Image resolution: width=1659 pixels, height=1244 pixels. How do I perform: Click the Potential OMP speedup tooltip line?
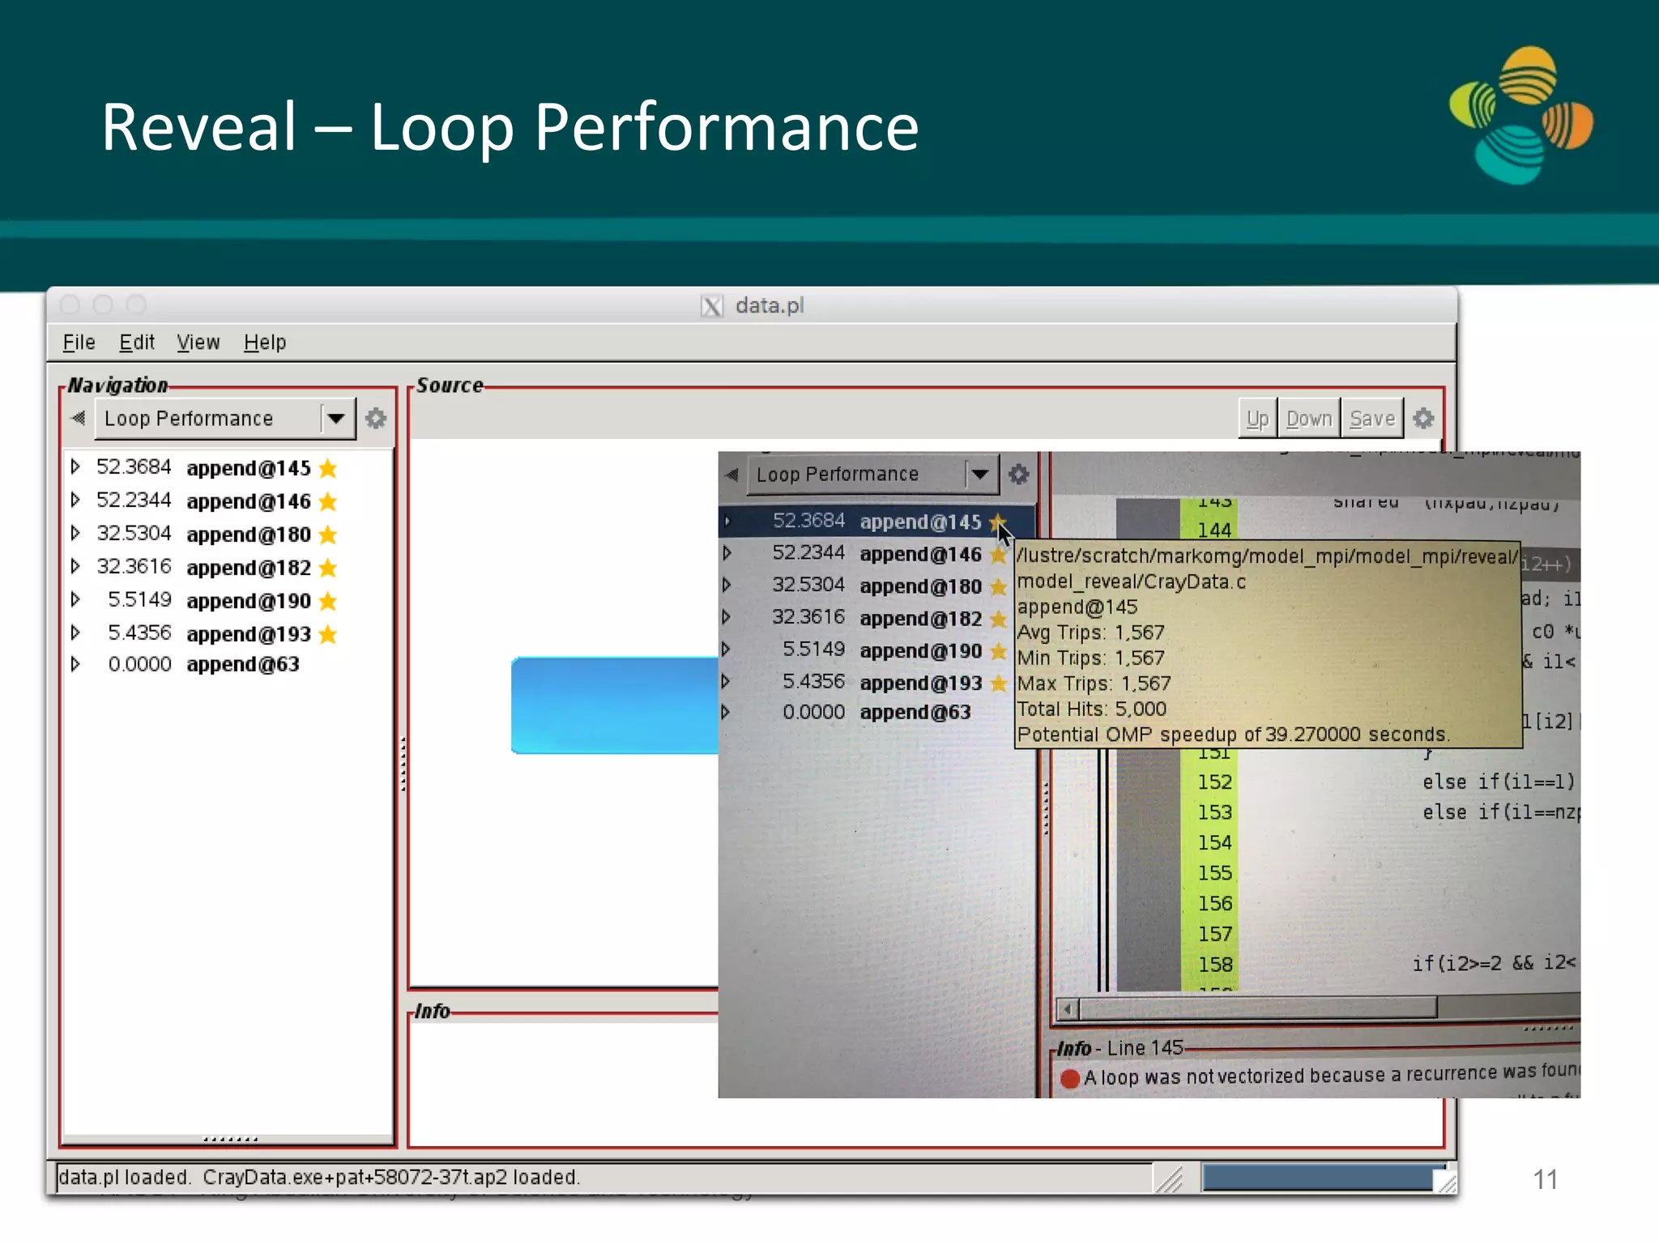1233,735
